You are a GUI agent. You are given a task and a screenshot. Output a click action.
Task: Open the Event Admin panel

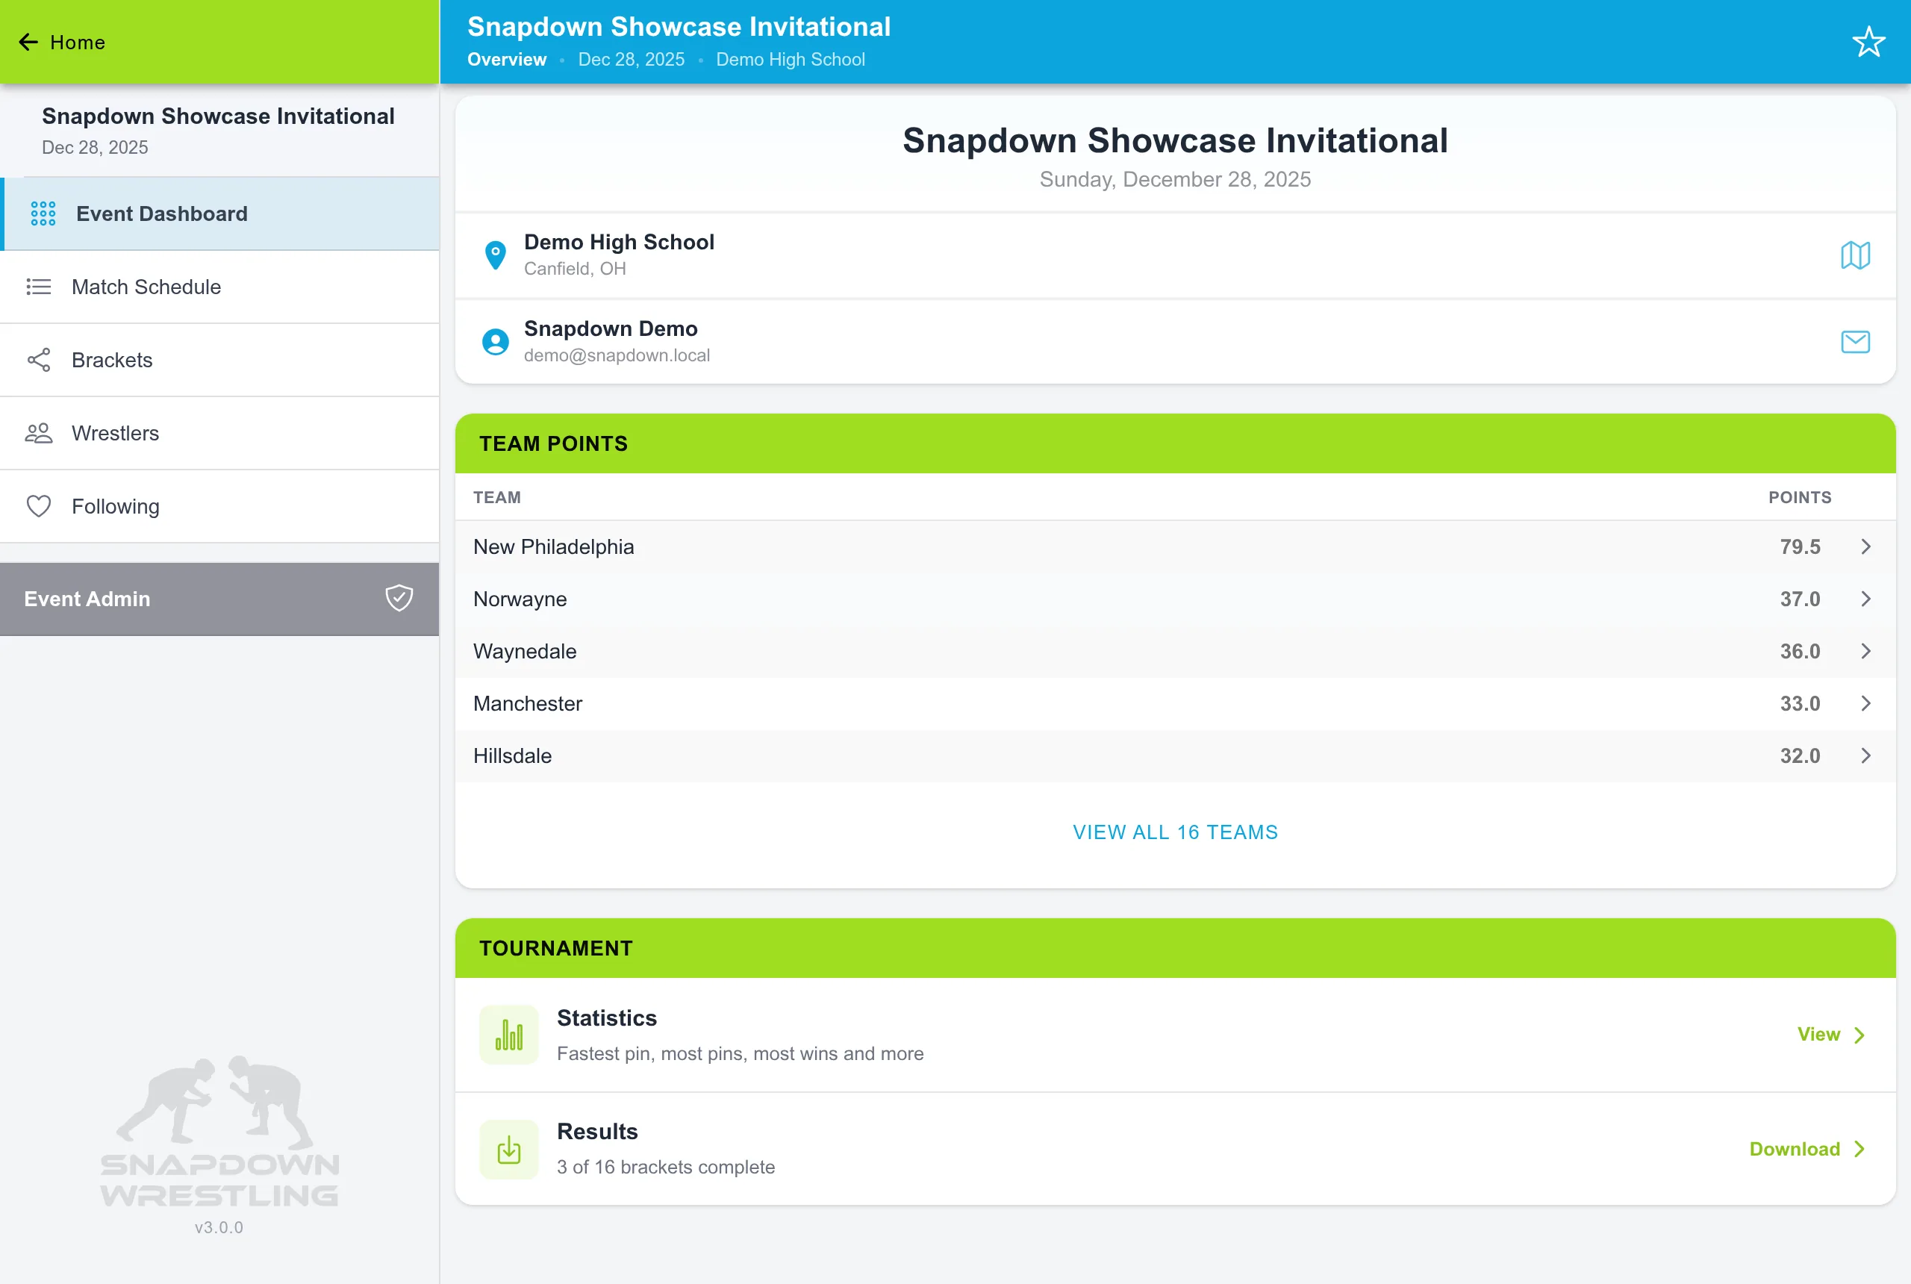219,599
